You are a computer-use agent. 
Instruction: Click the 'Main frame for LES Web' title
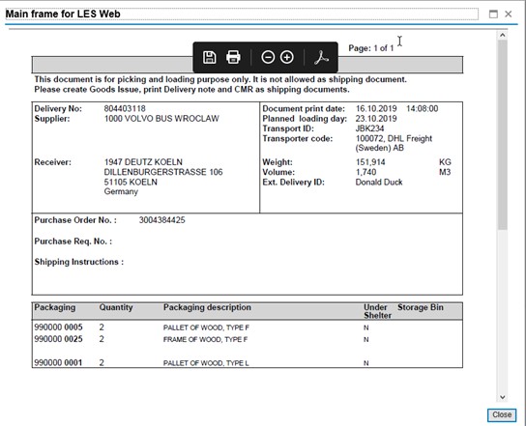tap(63, 14)
